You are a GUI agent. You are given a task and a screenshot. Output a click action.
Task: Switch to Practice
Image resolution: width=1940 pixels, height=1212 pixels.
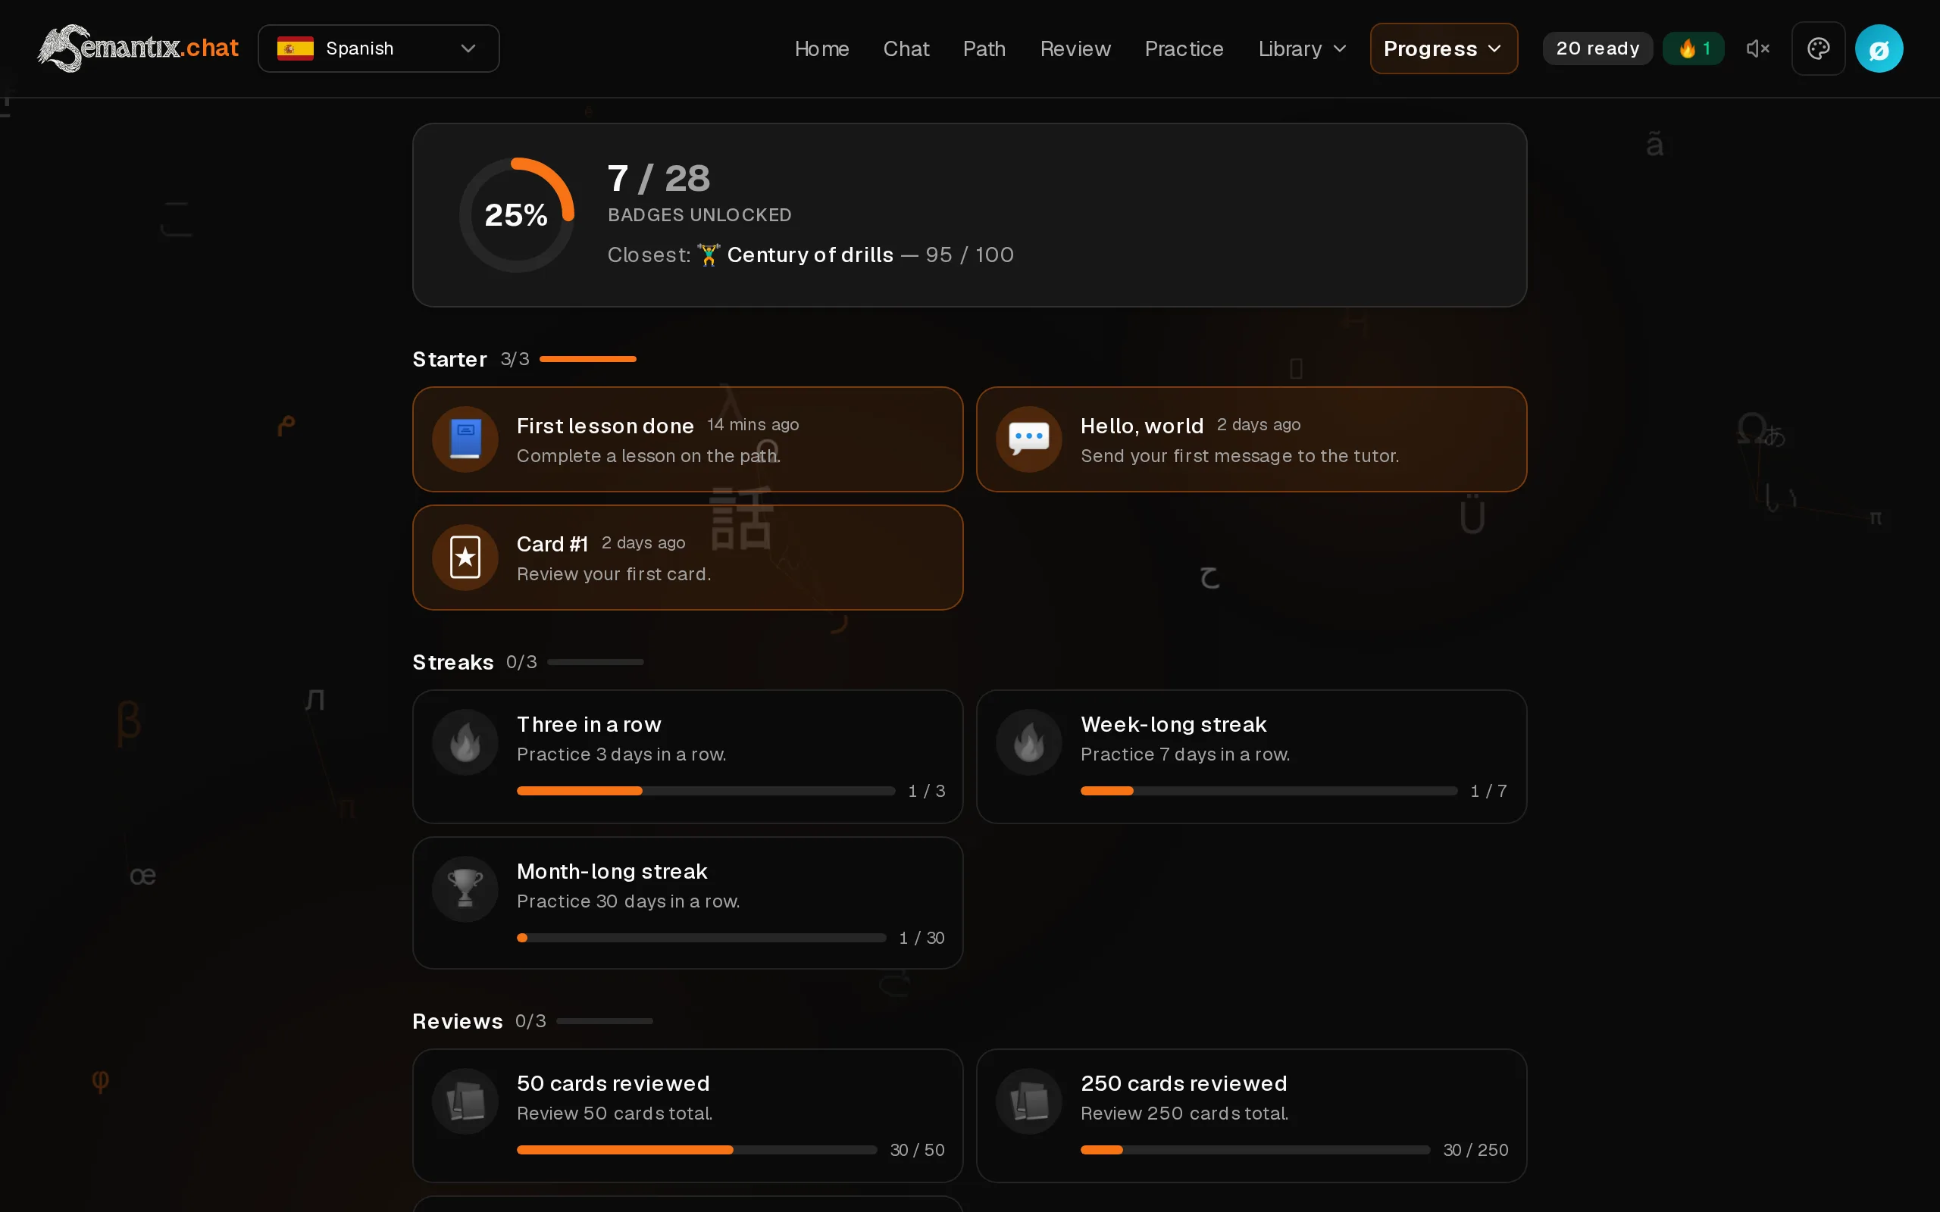1183,49
